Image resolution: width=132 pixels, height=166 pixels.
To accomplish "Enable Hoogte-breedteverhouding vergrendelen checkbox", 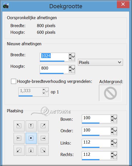I will [x=14, y=81].
